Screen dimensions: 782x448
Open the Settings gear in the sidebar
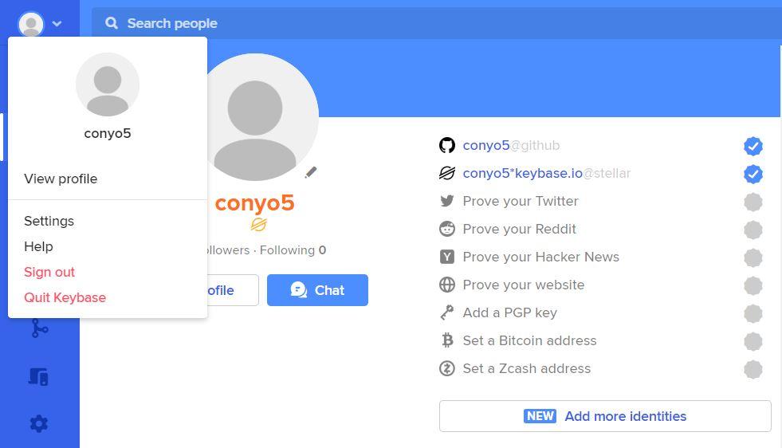pyautogui.click(x=39, y=424)
